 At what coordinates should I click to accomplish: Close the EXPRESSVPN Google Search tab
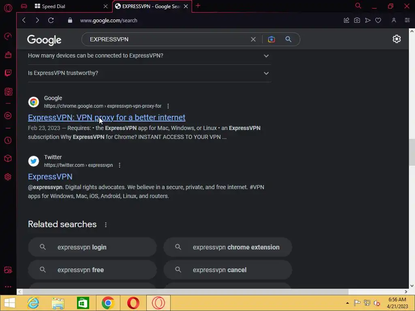186,6
